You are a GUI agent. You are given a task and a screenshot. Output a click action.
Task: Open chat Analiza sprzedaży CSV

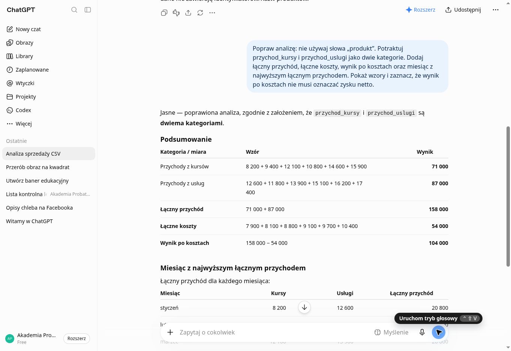[49, 154]
